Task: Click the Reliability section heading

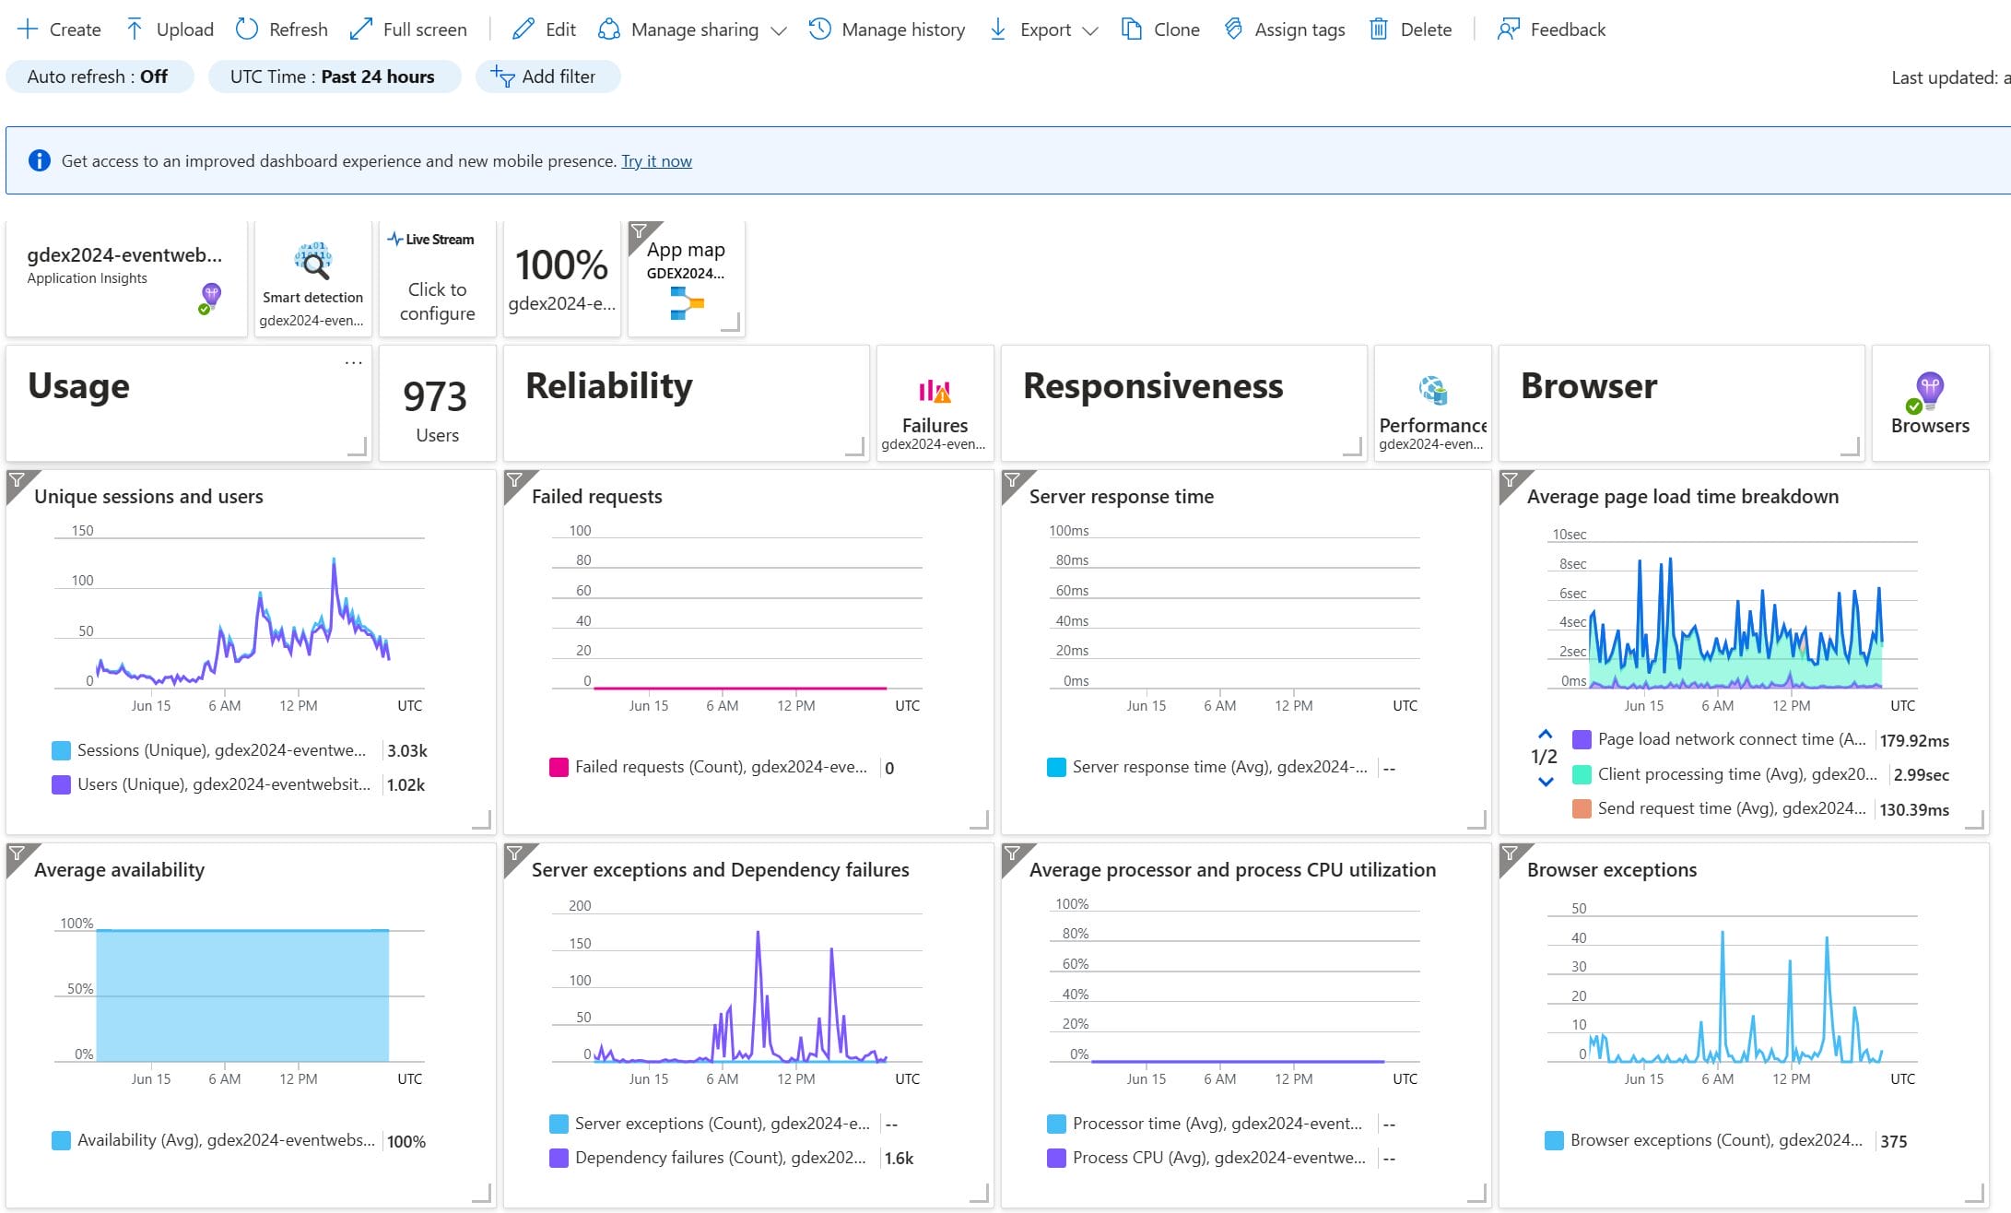Action: click(608, 385)
